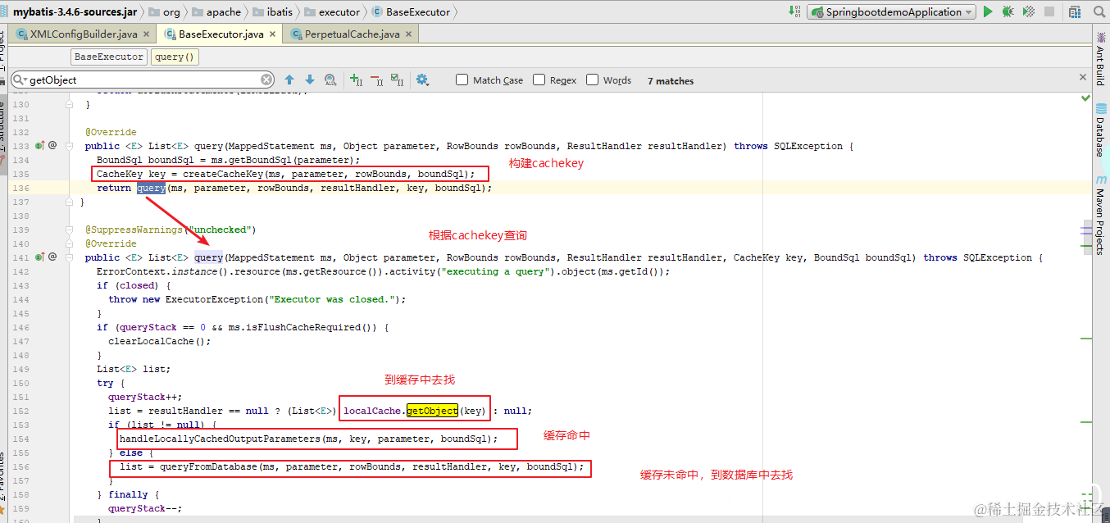This screenshot has height=523, width=1110.
Task: Click queryFromDatabase call on line 156
Action: point(207,466)
